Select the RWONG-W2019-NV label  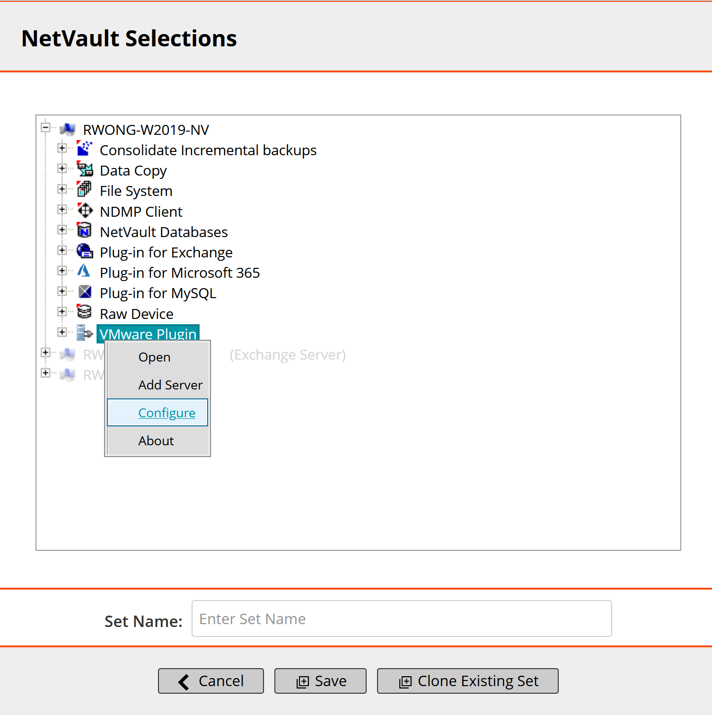(x=146, y=130)
